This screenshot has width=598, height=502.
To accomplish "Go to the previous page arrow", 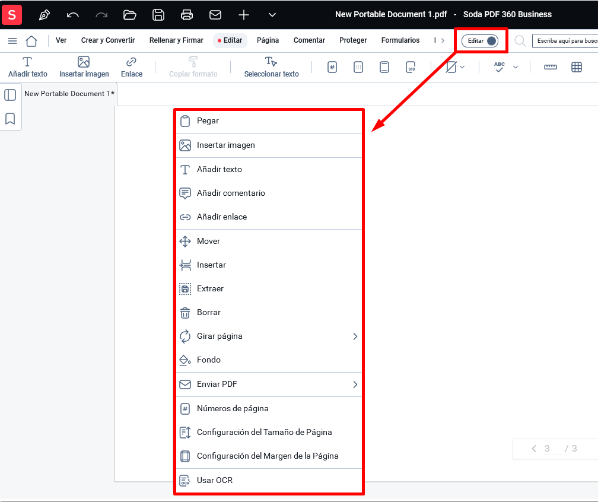I will pyautogui.click(x=534, y=449).
